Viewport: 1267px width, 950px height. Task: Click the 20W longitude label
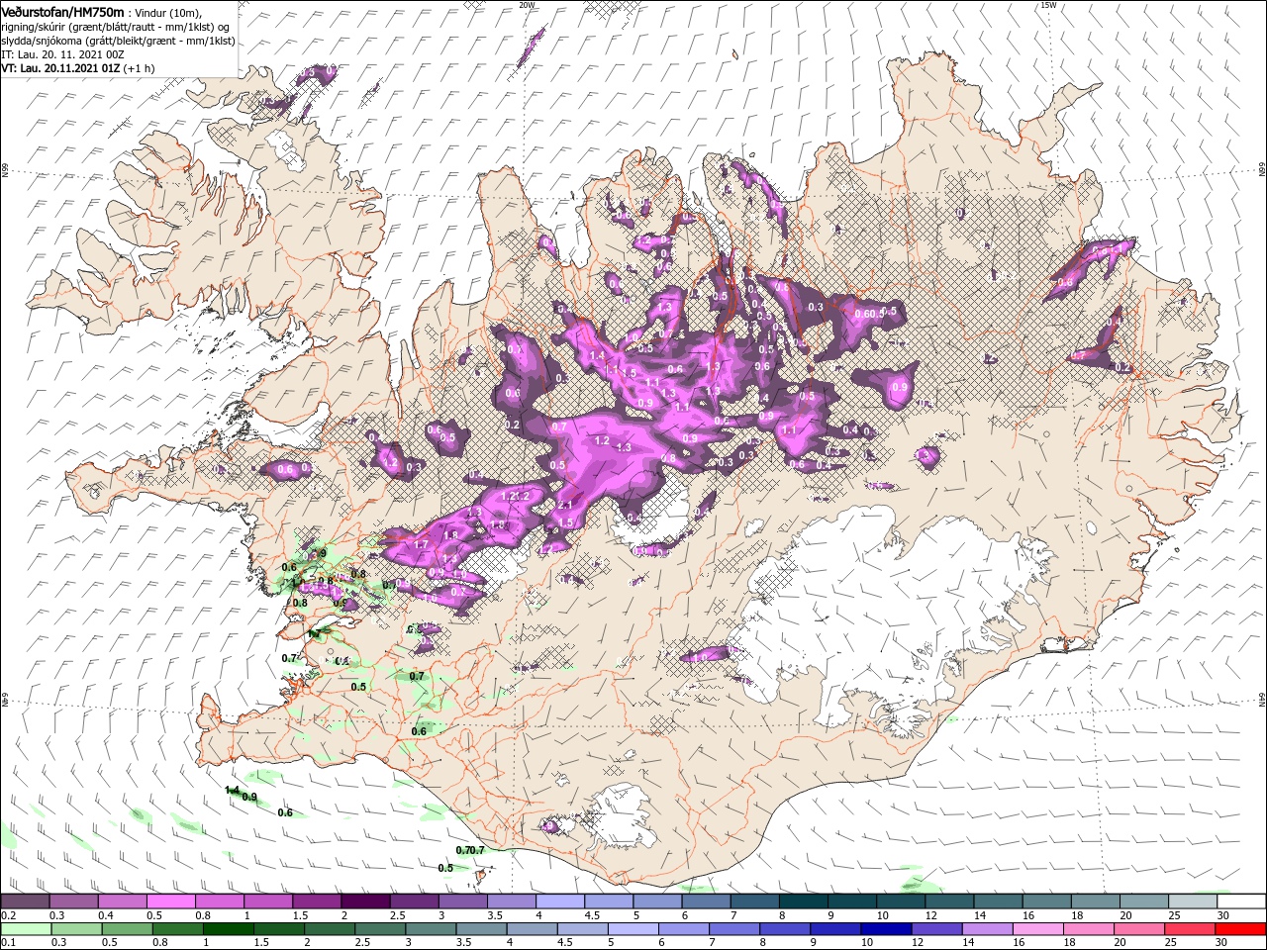(527, 5)
